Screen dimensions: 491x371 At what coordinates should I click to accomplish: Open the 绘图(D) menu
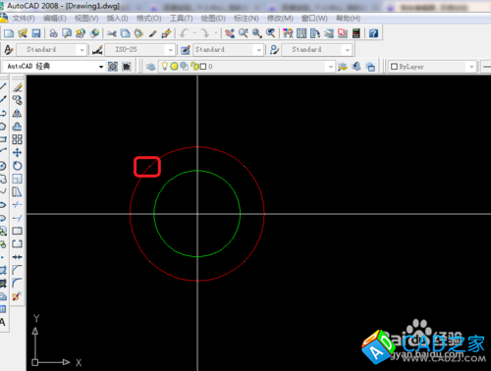[x=213, y=19]
